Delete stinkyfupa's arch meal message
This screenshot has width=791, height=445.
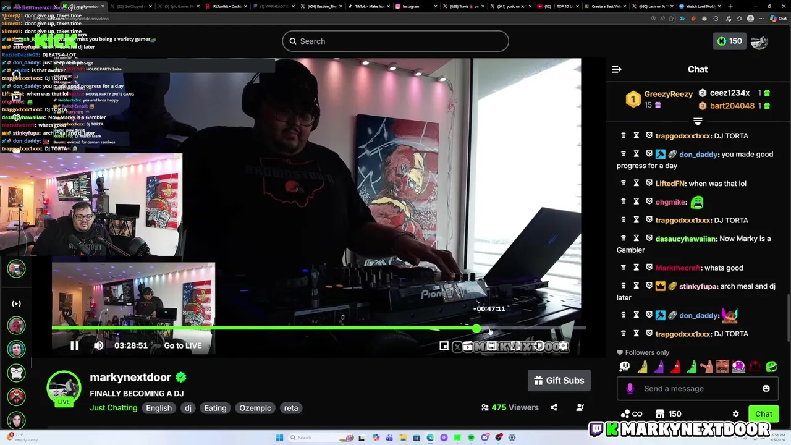pyautogui.click(x=623, y=286)
